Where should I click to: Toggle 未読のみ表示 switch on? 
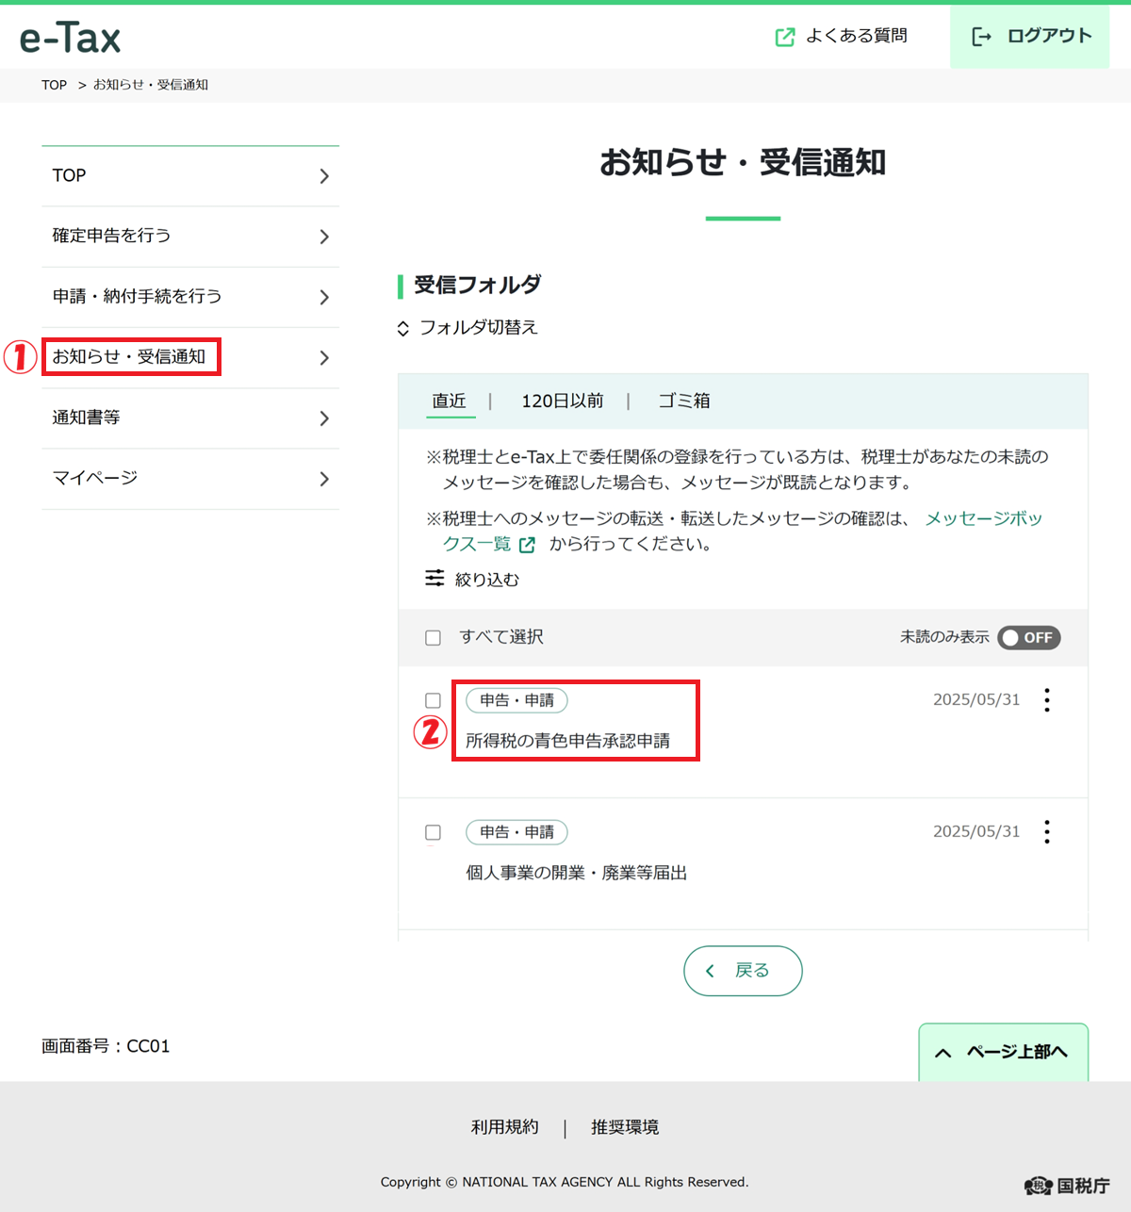click(1029, 638)
